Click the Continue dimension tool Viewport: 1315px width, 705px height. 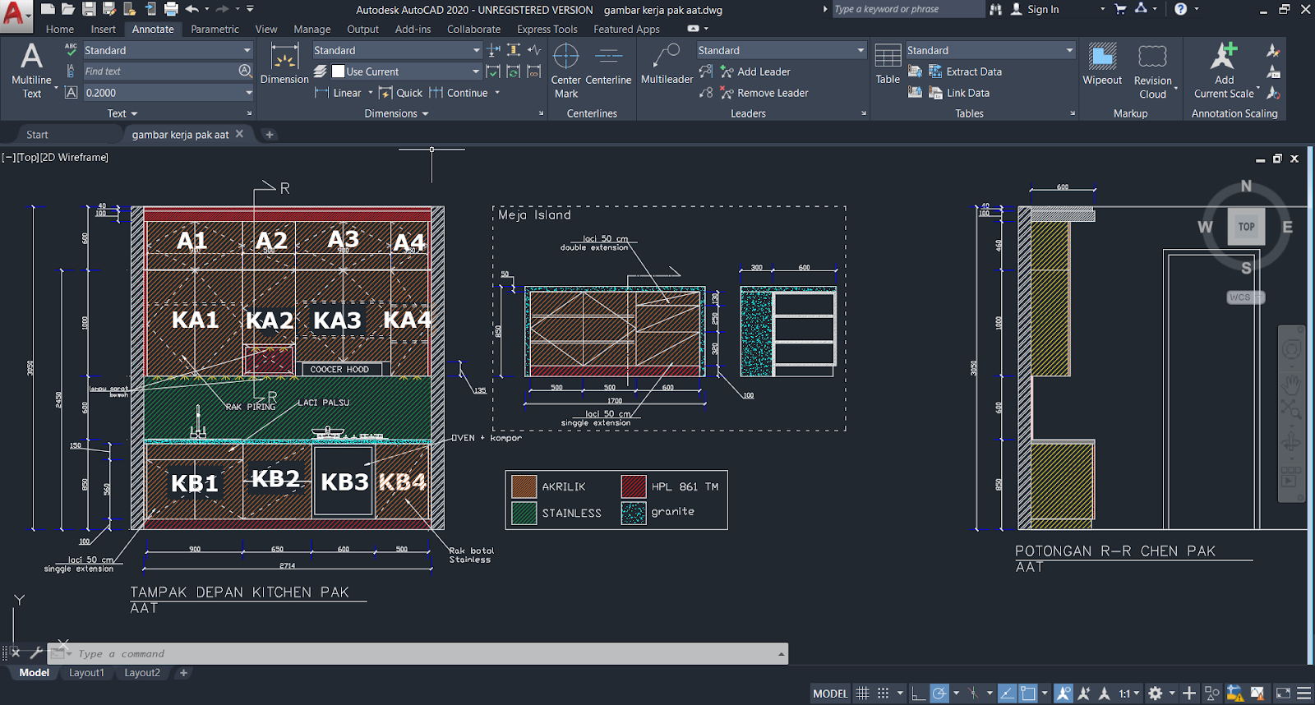(x=459, y=93)
